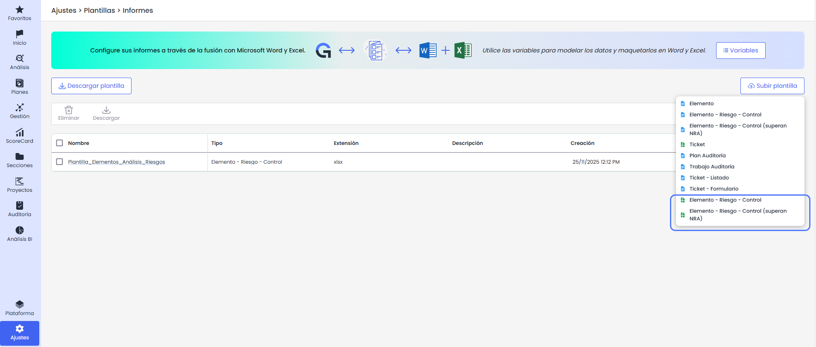
Task: Open the Plantilla_Elementos_Análisis_Riesgos template link
Action: pyautogui.click(x=116, y=162)
